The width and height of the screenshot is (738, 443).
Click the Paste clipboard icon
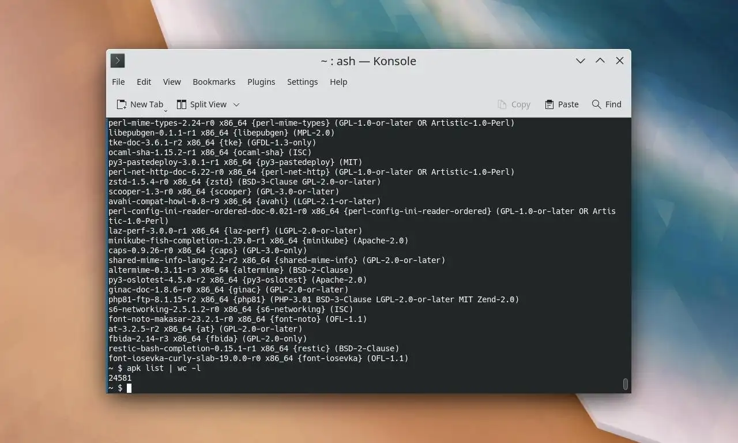[549, 104]
